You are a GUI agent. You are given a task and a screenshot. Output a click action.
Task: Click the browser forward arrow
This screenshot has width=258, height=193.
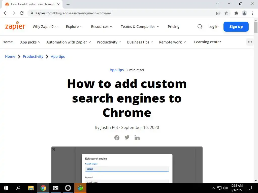click(14, 13)
